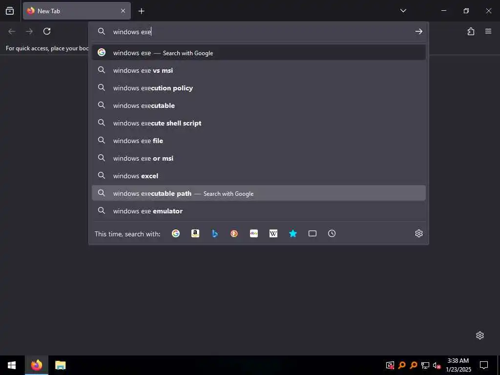The height and width of the screenshot is (375, 500).
Task: Select suggestion 'windows executable path'
Action: pos(259,193)
